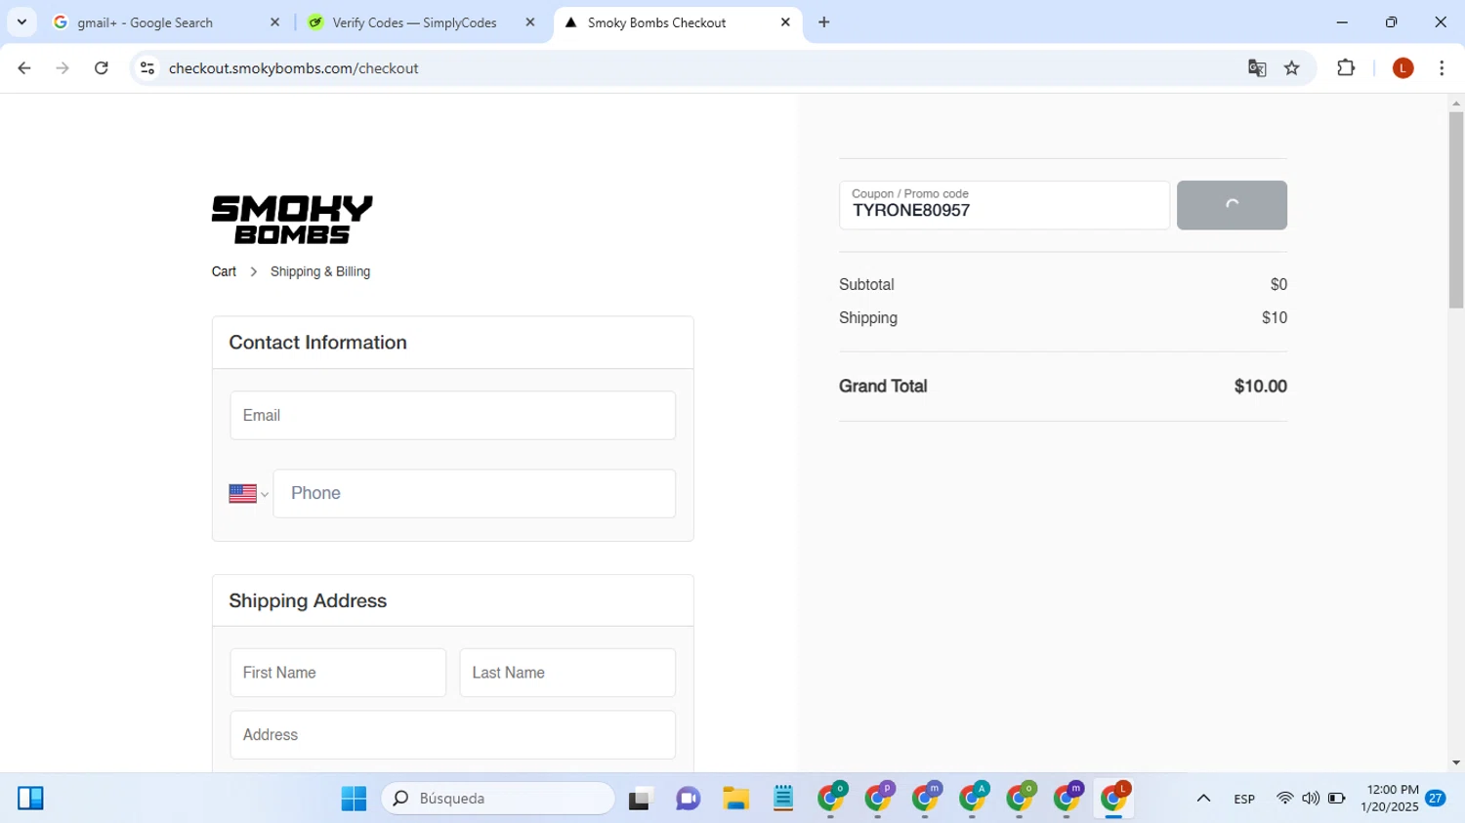1465x823 pixels.
Task: Click the Grand Total $10.00 amount
Action: tap(1260, 387)
